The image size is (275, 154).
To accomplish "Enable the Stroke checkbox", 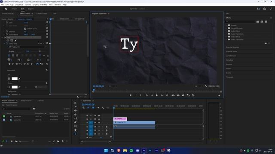I will coord(9,87).
